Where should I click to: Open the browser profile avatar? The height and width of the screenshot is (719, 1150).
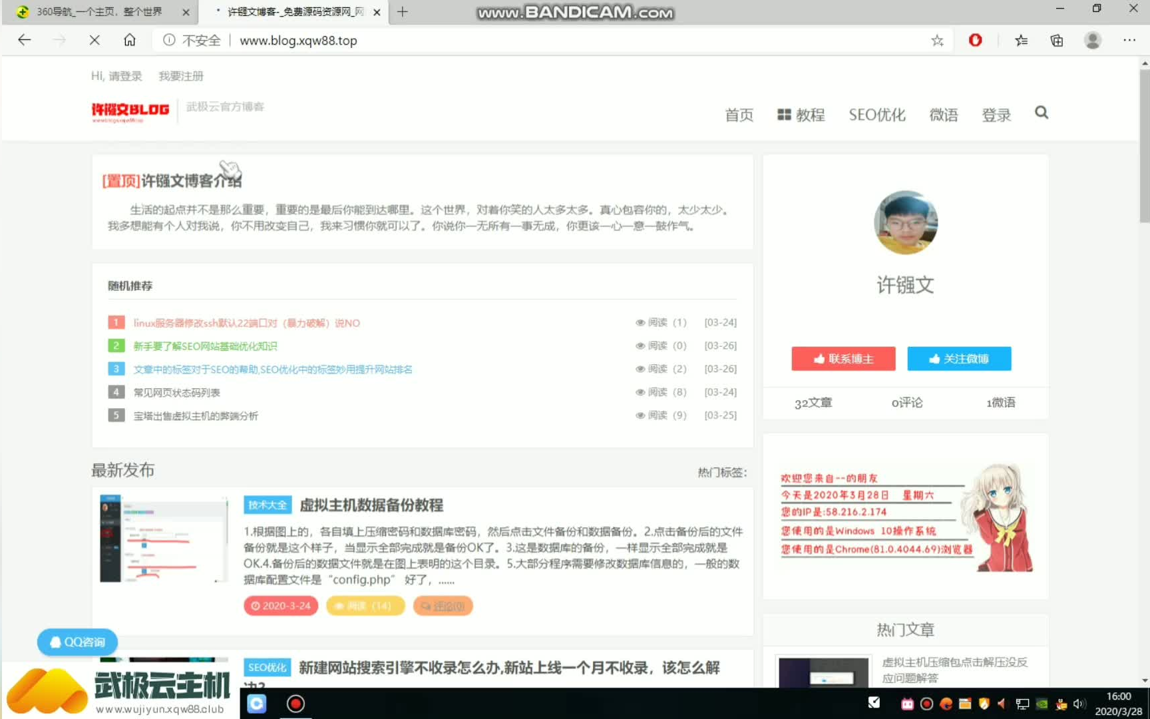[1092, 41]
